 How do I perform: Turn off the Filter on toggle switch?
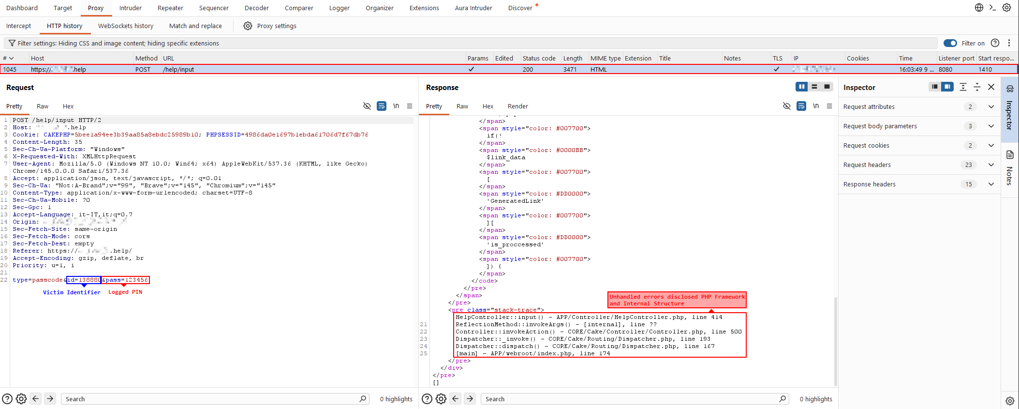tap(950, 43)
